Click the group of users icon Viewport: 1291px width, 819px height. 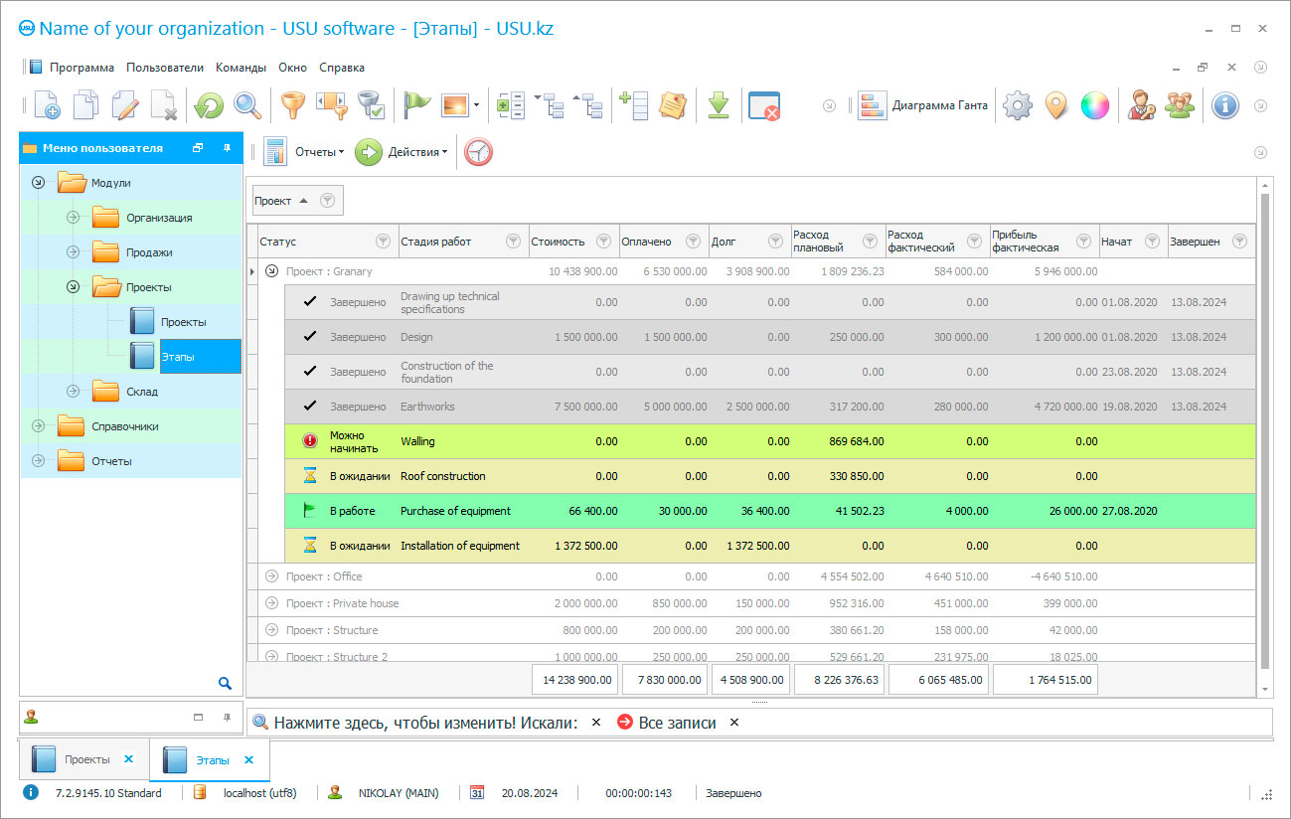[x=1180, y=105]
